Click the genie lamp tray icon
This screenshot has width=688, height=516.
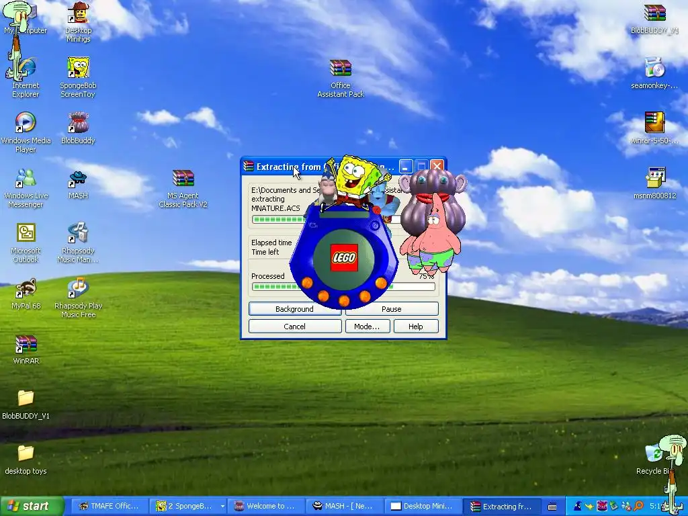[x=590, y=506]
